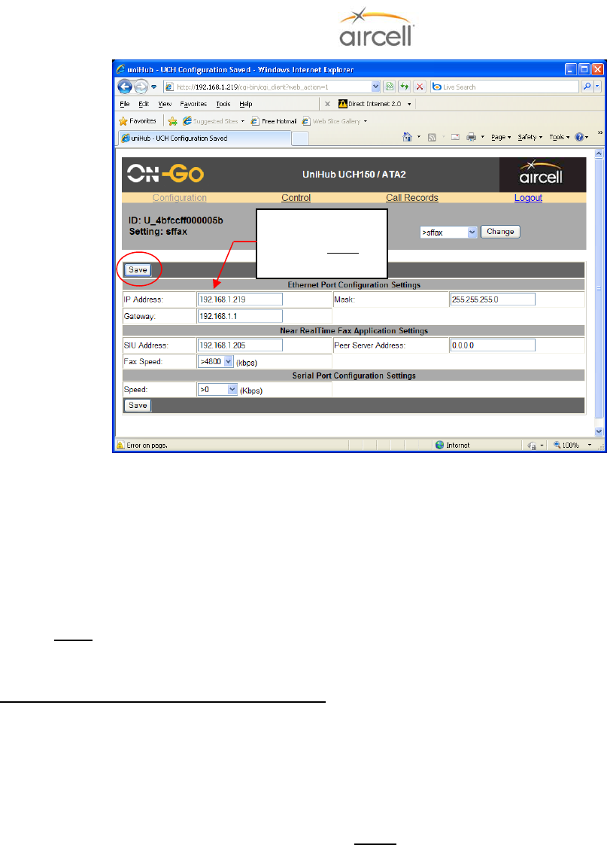Click the Read Mail icon

(x=455, y=138)
